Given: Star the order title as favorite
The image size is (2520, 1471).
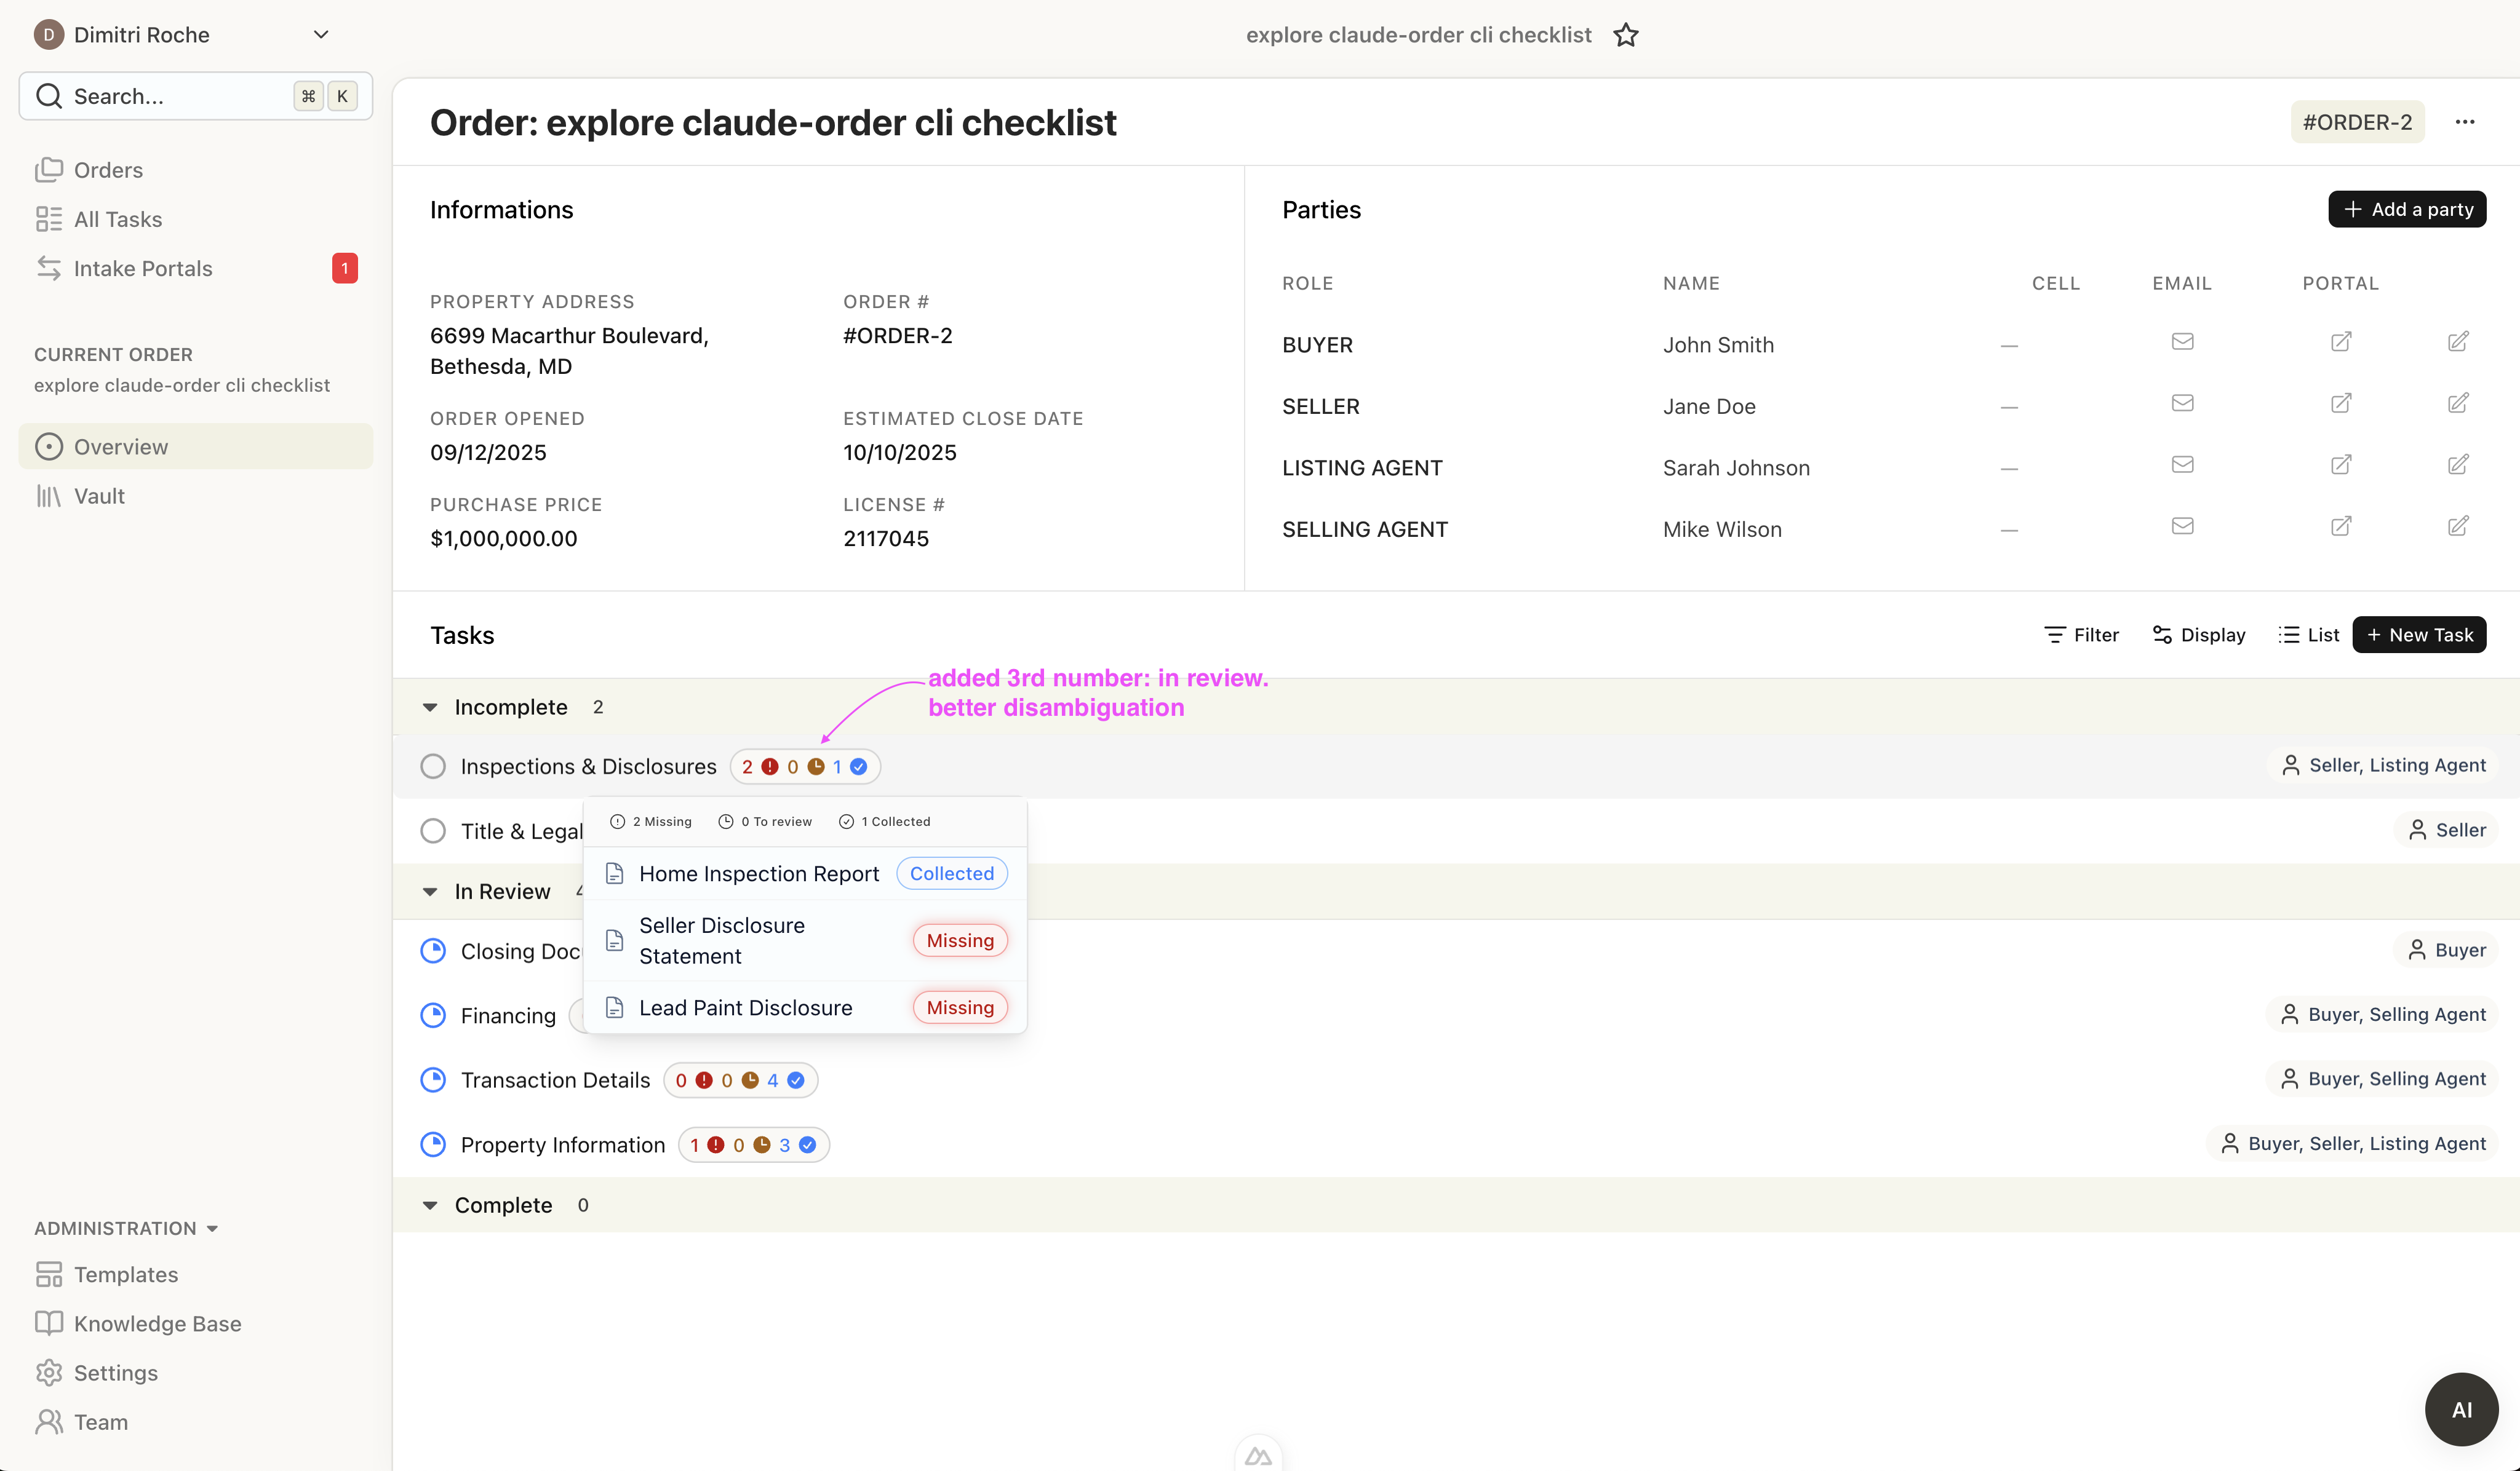Looking at the screenshot, I should pos(1625,35).
